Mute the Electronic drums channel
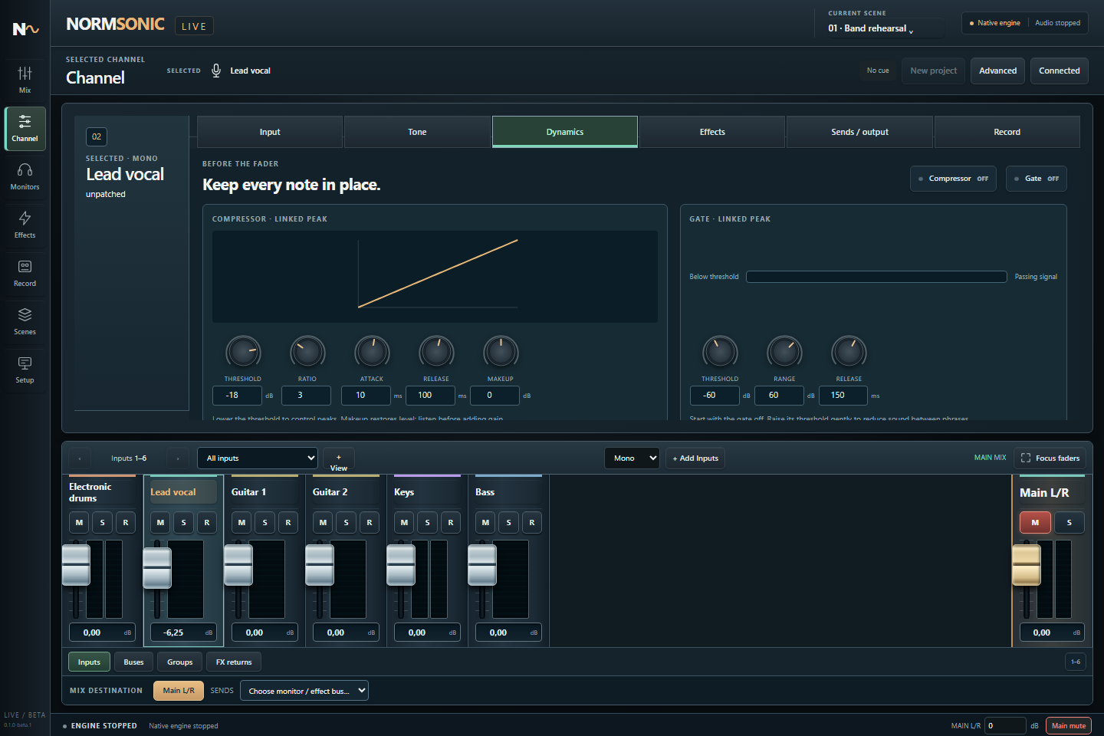The image size is (1104, 736). [79, 523]
